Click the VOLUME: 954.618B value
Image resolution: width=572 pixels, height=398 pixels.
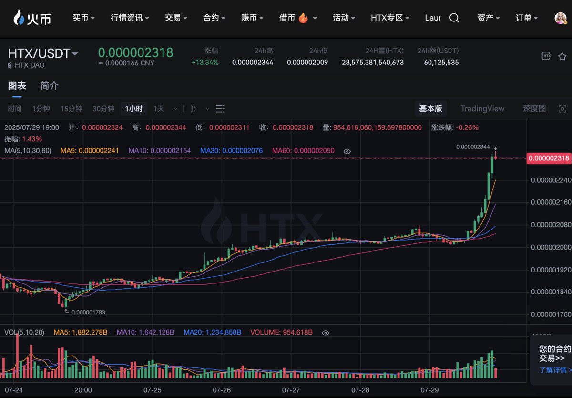coord(282,332)
